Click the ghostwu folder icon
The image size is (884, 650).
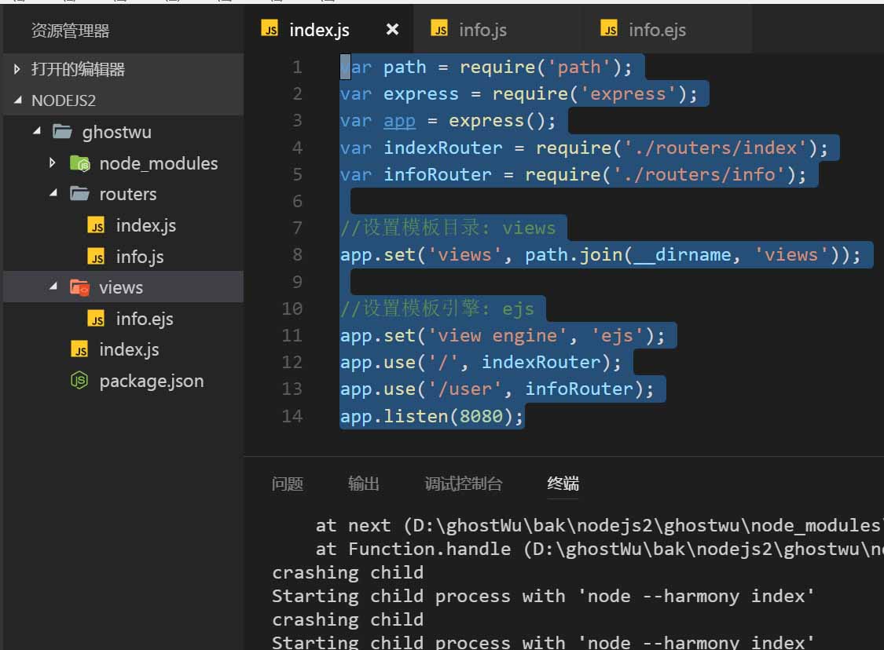[63, 132]
